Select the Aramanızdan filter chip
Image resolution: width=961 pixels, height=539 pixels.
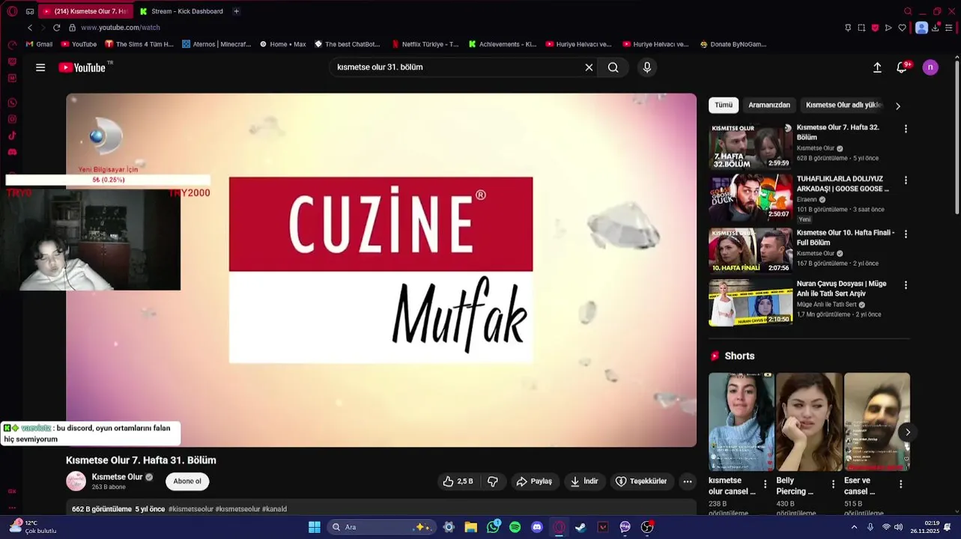click(769, 106)
